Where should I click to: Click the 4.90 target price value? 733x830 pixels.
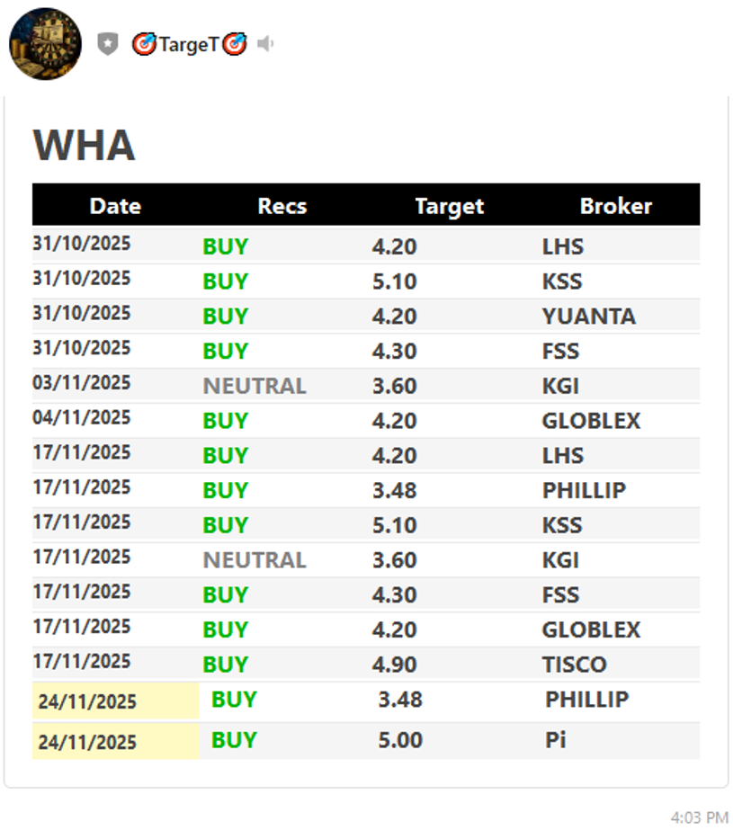(395, 665)
